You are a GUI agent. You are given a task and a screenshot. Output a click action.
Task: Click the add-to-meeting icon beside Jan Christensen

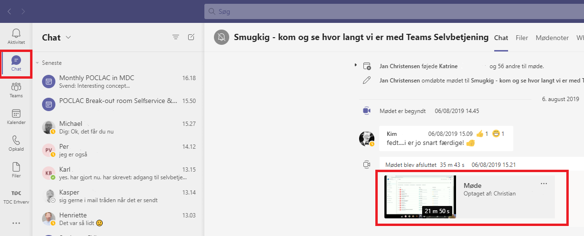367,66
